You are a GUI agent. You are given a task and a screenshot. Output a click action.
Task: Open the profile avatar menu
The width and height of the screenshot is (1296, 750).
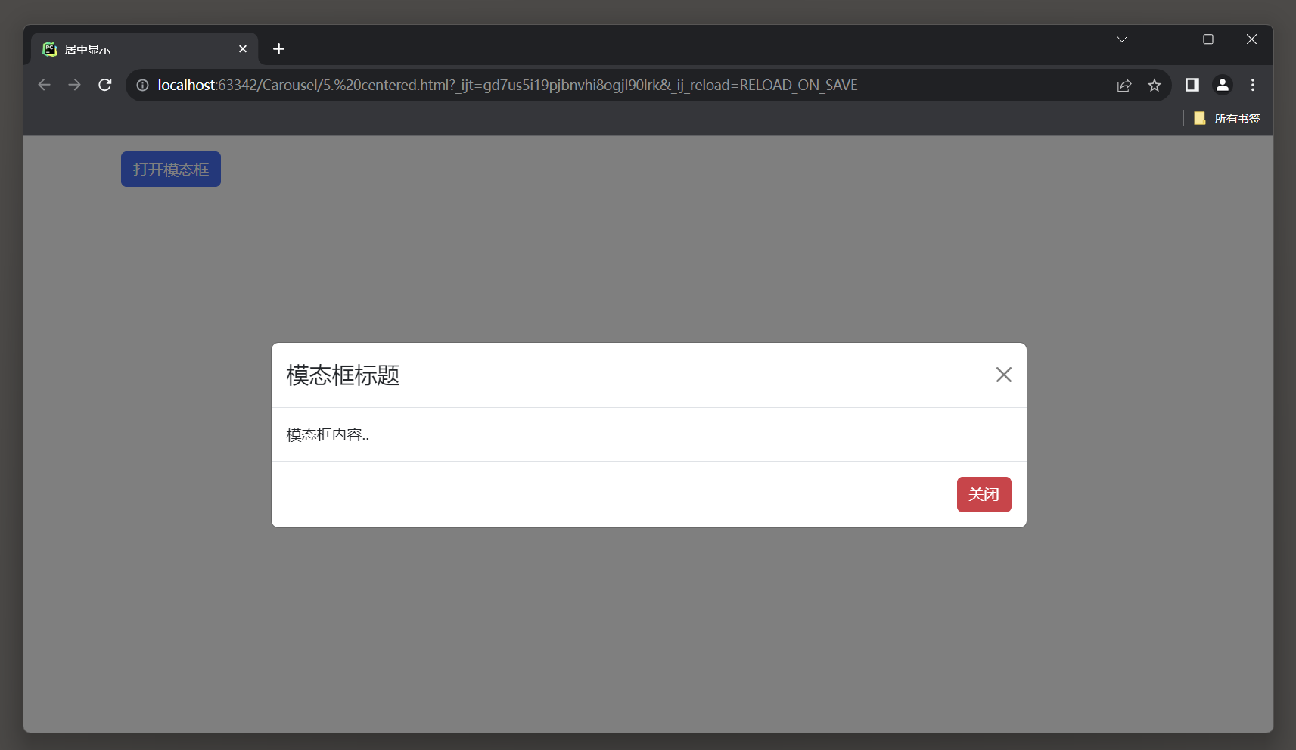pyautogui.click(x=1223, y=85)
